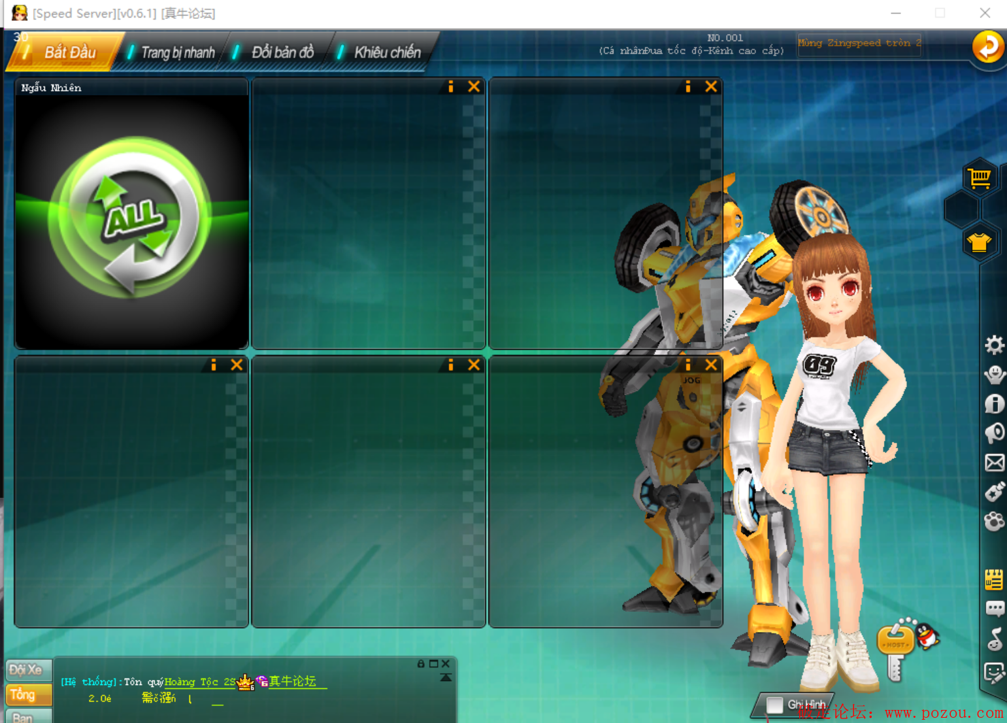
Task: Close the top-middle player slot
Action: [x=474, y=86]
